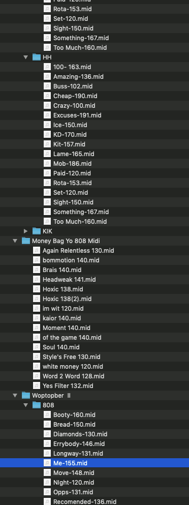Collapse the Money Bag Yo 808 Midi folder
The width and height of the screenshot is (189, 505).
(15, 241)
